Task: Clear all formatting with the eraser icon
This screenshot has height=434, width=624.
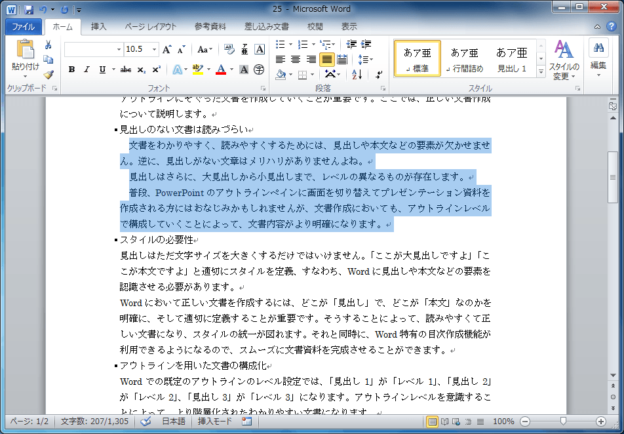Action: coord(230,49)
